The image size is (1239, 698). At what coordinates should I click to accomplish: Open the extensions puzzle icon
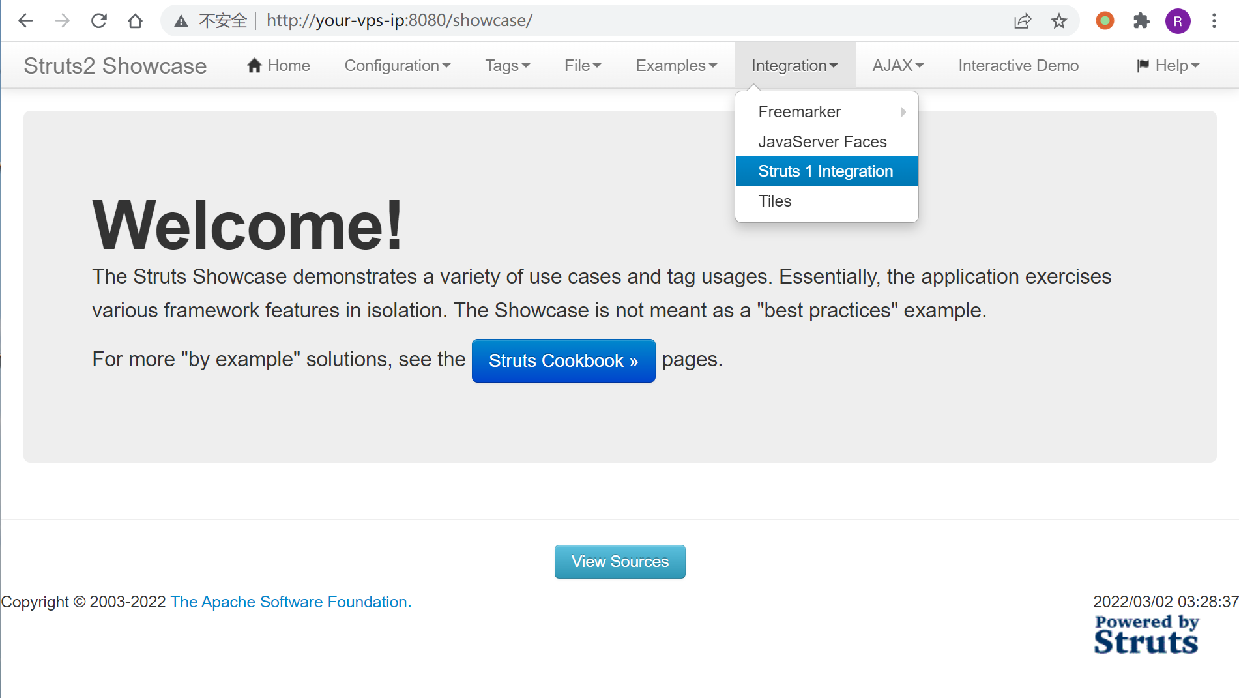pyautogui.click(x=1141, y=21)
